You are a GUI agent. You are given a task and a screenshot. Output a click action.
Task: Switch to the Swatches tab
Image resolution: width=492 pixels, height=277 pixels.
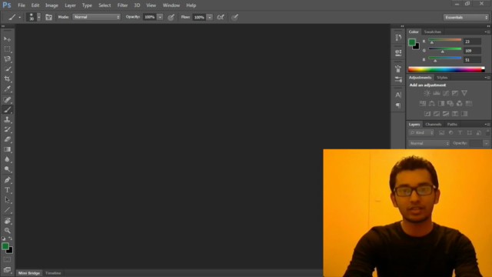(x=432, y=32)
